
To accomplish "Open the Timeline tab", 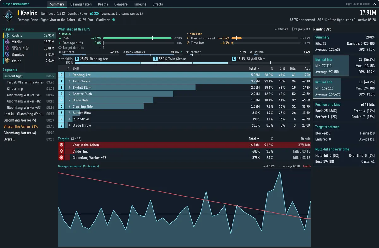I will tap(140, 4).
